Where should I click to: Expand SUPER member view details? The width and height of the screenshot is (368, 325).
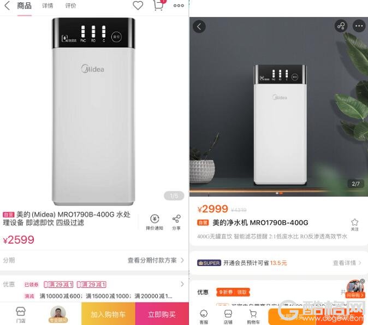point(347,263)
